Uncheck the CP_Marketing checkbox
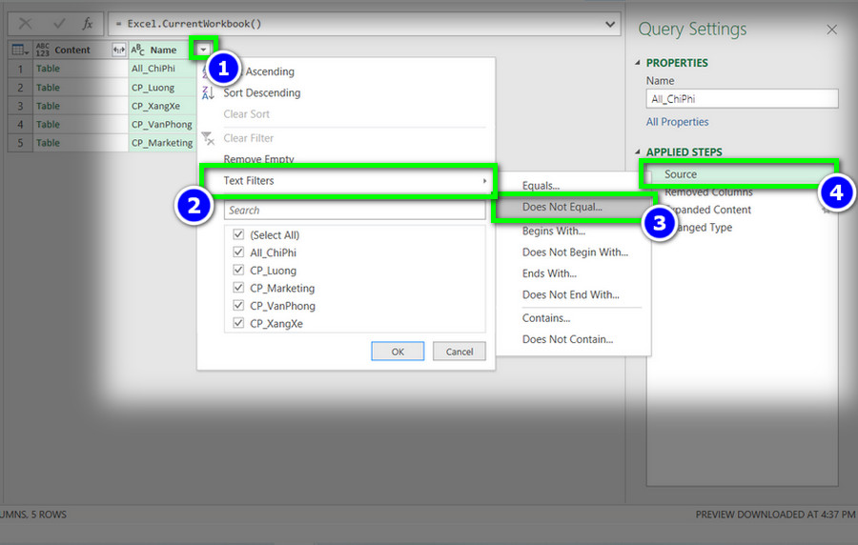 238,288
